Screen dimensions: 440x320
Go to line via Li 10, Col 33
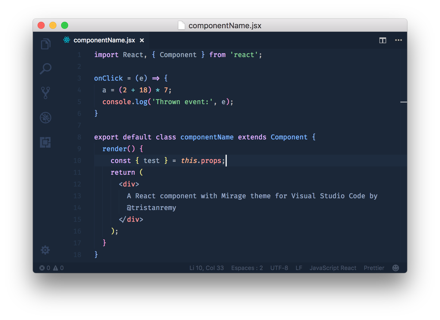pyautogui.click(x=206, y=268)
